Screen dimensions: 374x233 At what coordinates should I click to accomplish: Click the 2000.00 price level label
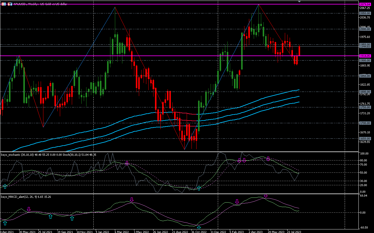tap(365, 29)
